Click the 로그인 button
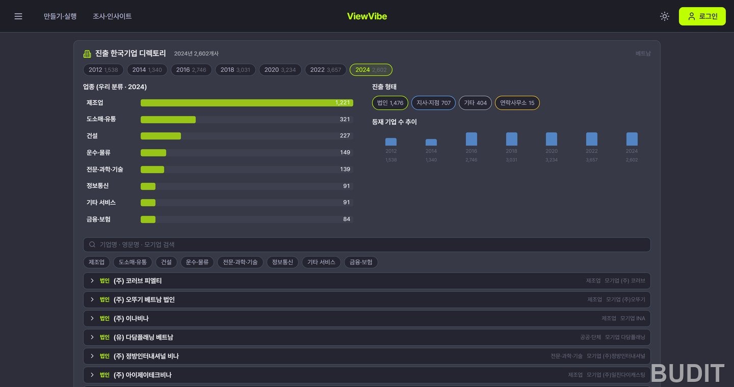 point(702,16)
